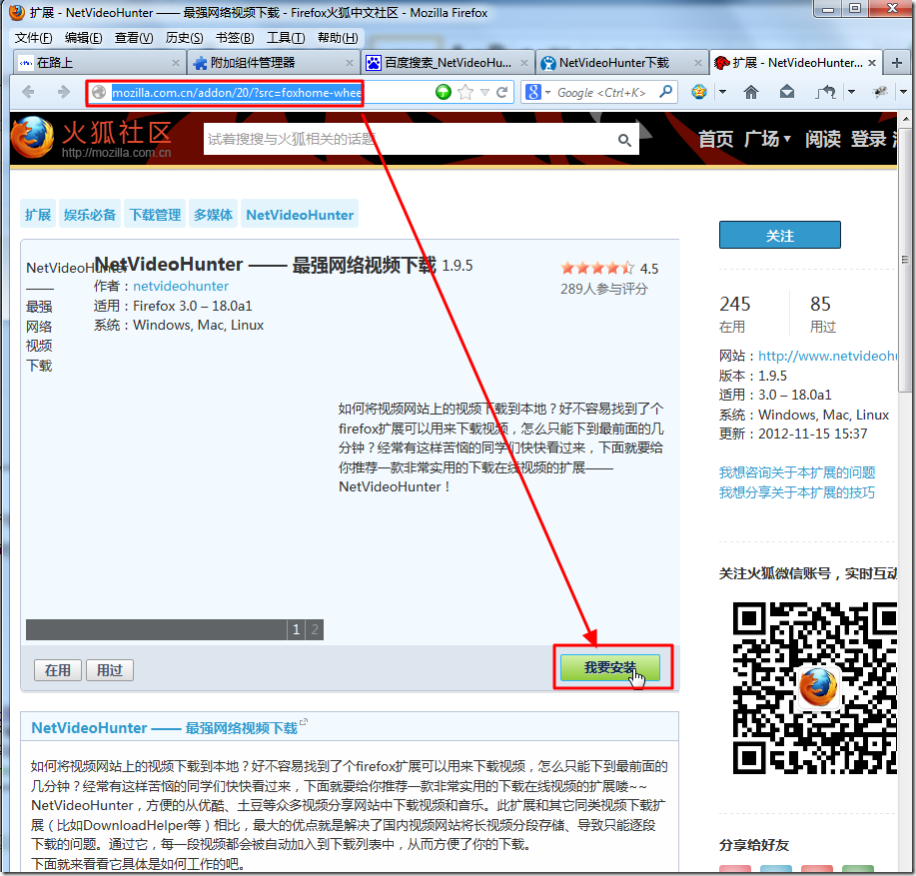Click the 娱乐必备 breadcrumb tag
Image resolution: width=916 pixels, height=876 pixels.
coord(89,215)
